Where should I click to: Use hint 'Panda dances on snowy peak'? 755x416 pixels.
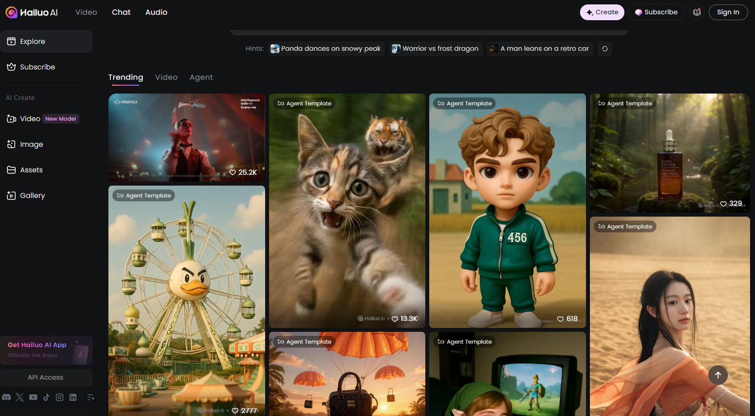click(x=326, y=49)
